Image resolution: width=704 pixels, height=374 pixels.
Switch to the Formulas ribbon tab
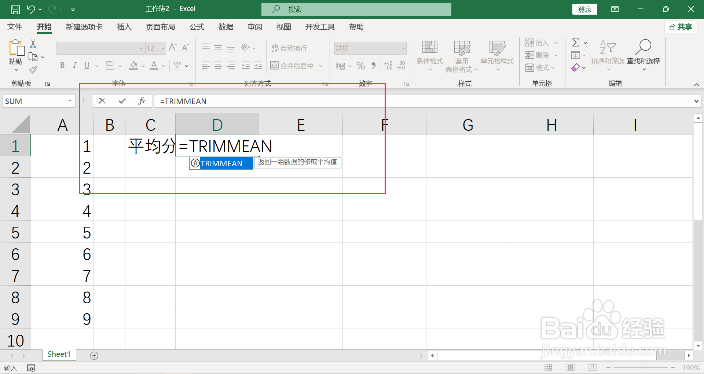pos(197,27)
